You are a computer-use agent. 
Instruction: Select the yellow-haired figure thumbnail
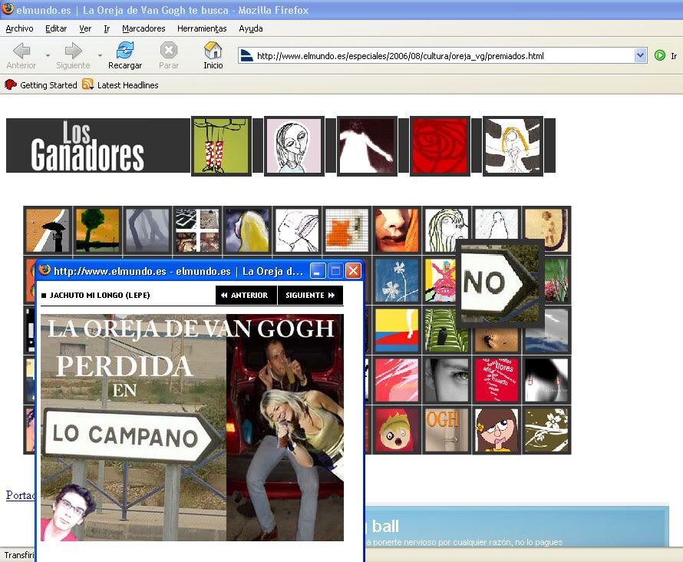tap(247, 230)
